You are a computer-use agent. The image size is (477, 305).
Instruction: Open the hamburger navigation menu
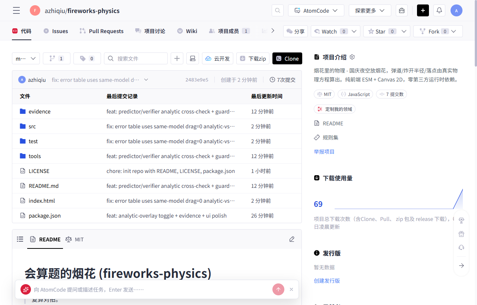(16, 10)
